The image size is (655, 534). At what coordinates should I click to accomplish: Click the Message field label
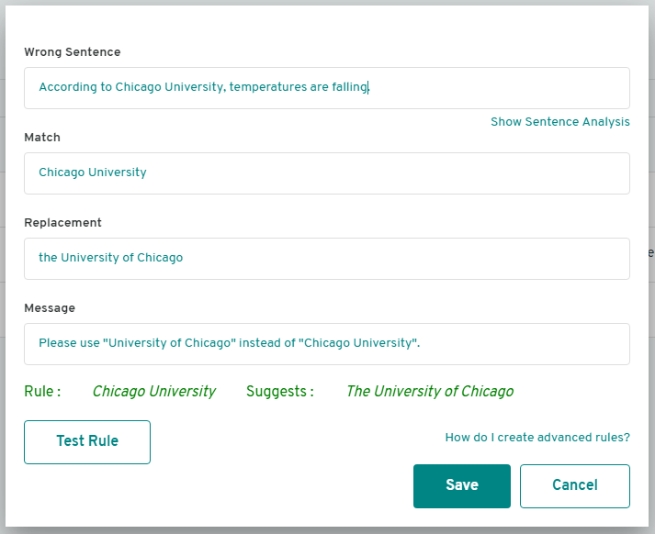tap(50, 308)
